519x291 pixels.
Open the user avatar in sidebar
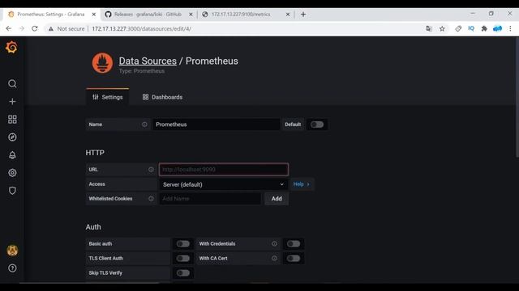tap(12, 251)
